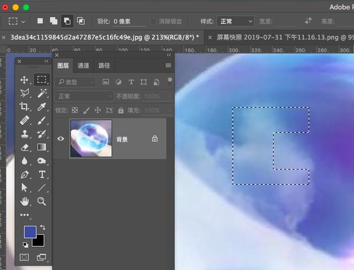
Task: Click the subtract from selection button
Action: (x=67, y=21)
